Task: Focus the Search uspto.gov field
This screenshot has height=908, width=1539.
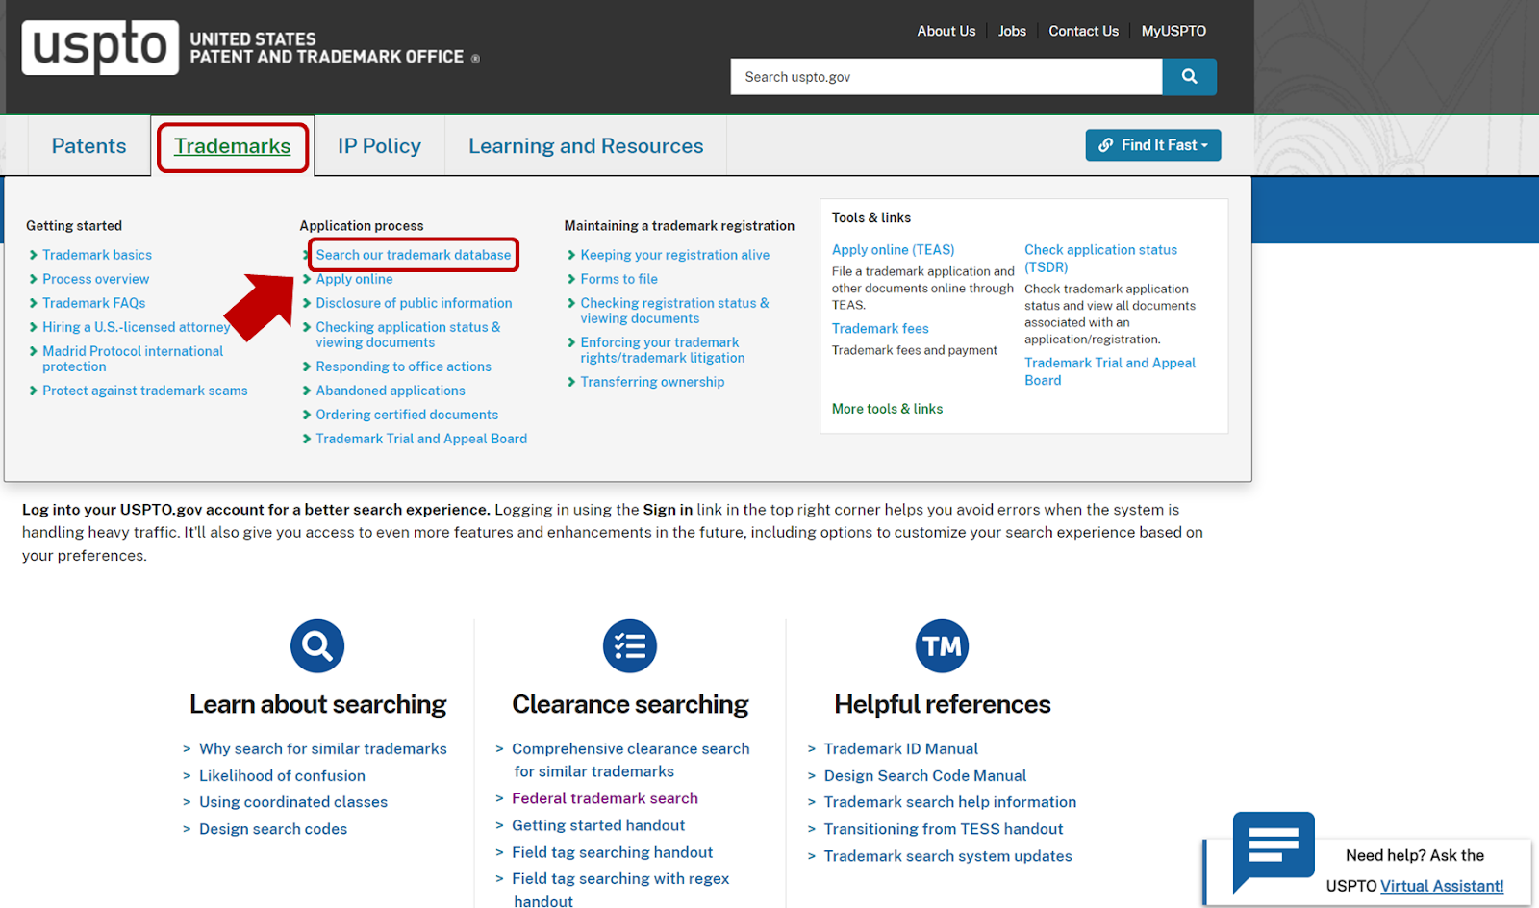Action: [946, 77]
